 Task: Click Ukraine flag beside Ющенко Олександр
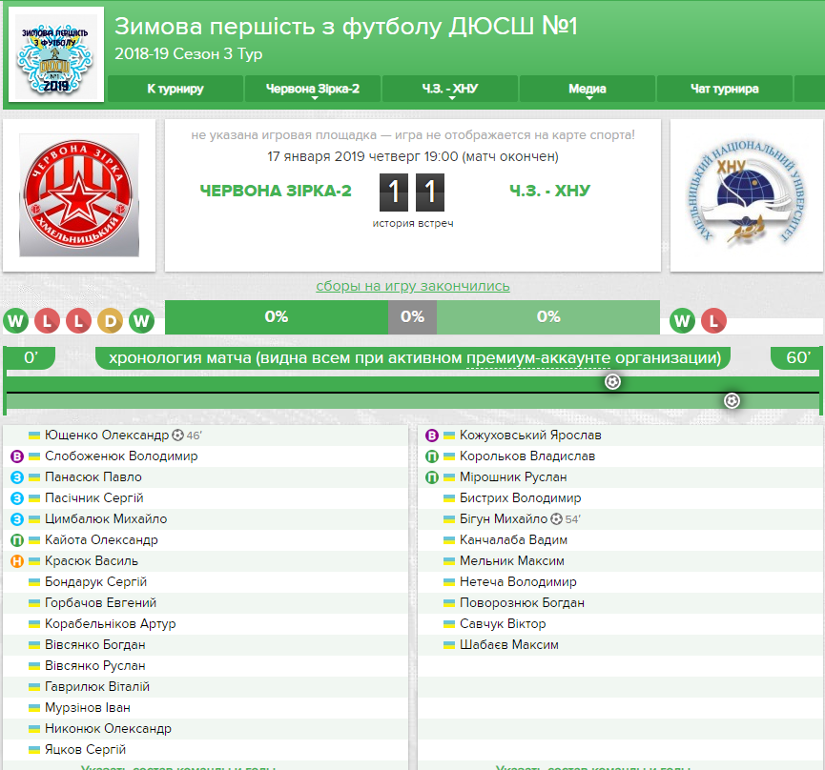coord(34,436)
